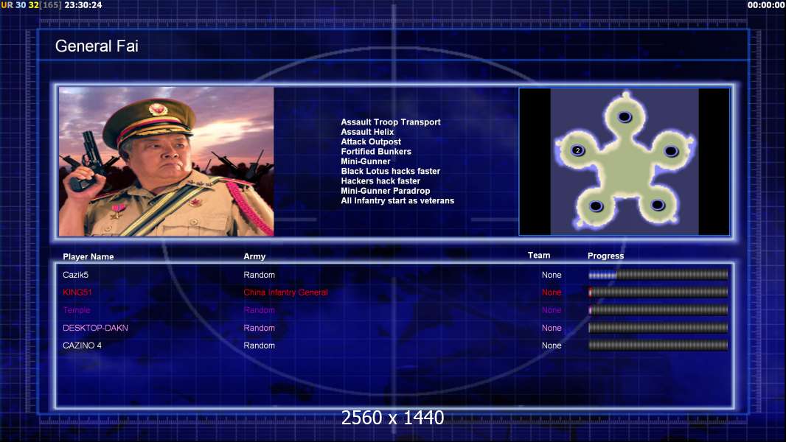Click the Attack Outpost ability text
This screenshot has width=786, height=442.
pyautogui.click(x=371, y=141)
